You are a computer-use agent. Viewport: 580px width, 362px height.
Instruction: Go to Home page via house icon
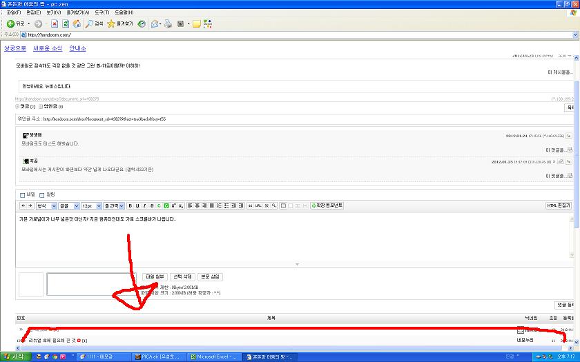tap(77, 23)
